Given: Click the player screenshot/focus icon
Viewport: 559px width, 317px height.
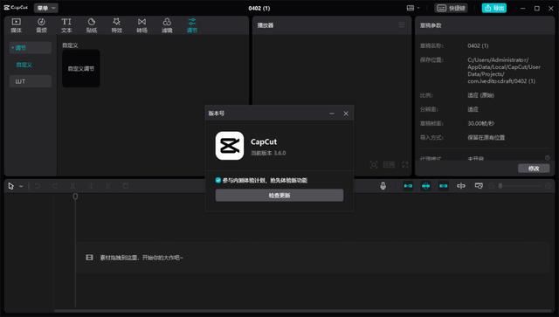Looking at the screenshot, I should tap(374, 165).
